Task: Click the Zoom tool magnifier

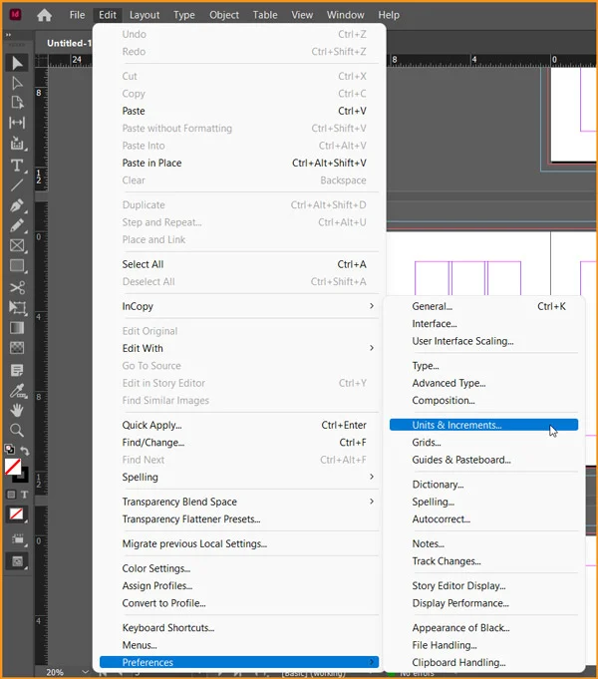Action: 17,431
